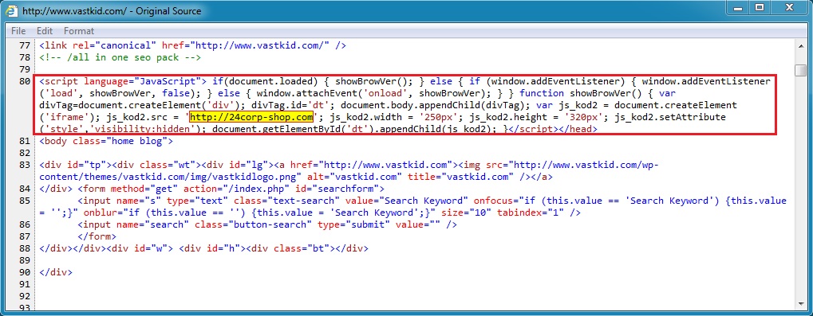This screenshot has width=813, height=316.
Task: Click the canonical link tag text
Action: [192, 46]
